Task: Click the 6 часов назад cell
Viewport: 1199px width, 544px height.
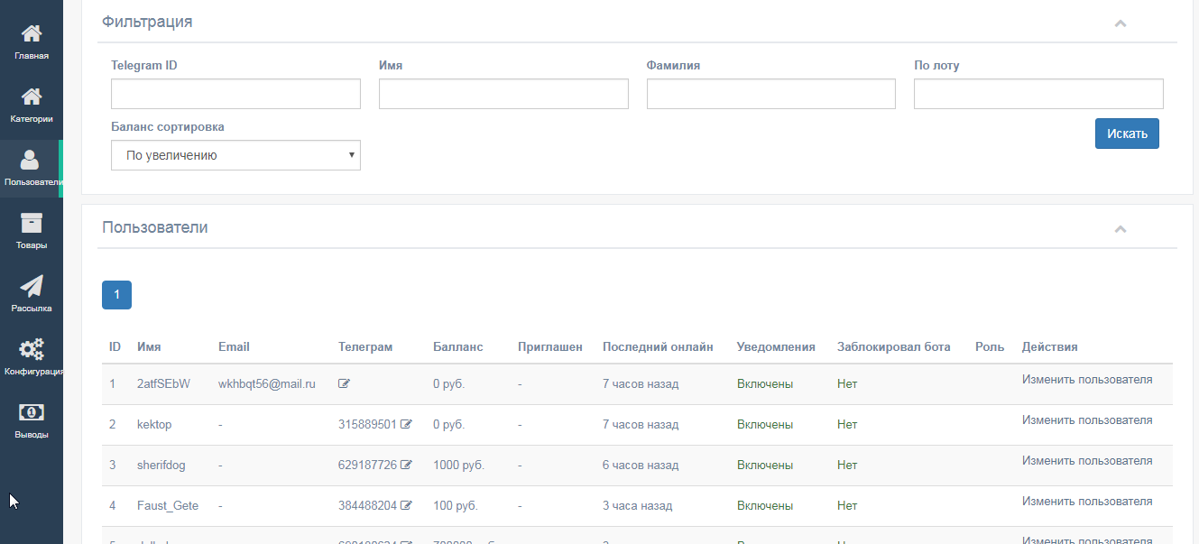Action: (641, 465)
